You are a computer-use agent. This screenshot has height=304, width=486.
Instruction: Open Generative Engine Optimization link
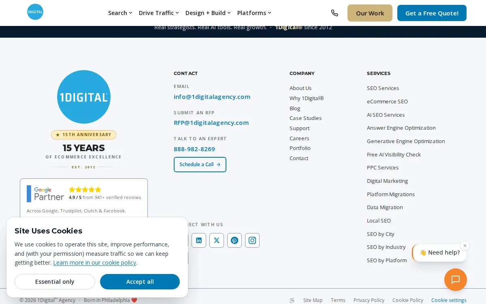[x=406, y=141]
